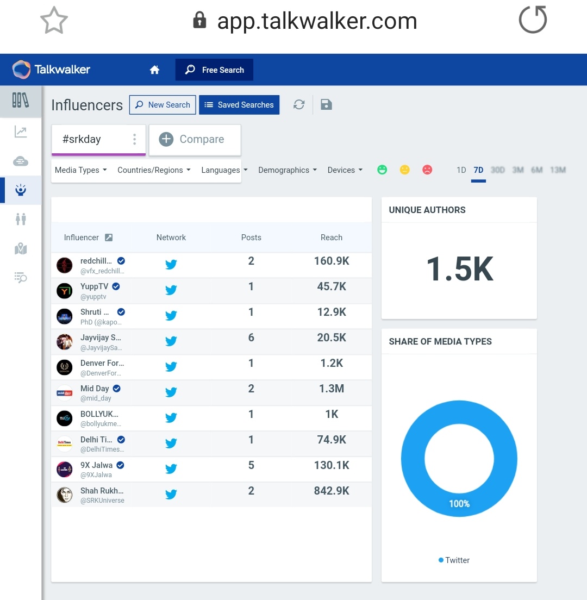Image resolution: width=587 pixels, height=600 pixels.
Task: Open the library books sidebar icon
Action: 21,101
